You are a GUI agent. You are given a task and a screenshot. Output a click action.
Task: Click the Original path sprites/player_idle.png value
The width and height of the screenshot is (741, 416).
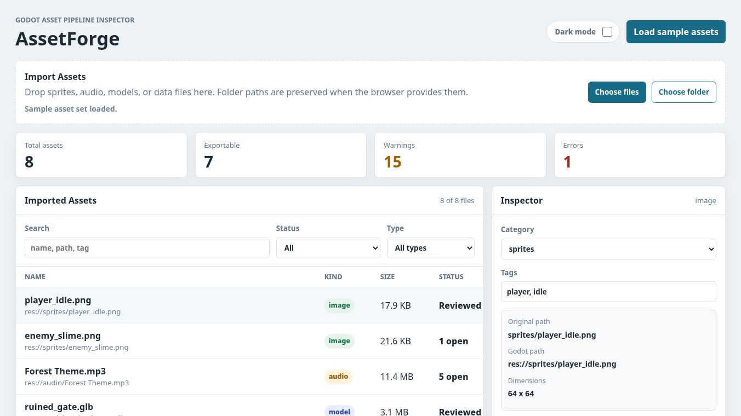click(552, 335)
